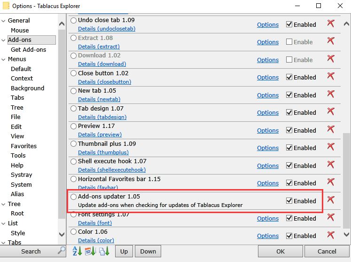
Task: Select Systray in sidebar
Action: pyautogui.click(x=22, y=175)
